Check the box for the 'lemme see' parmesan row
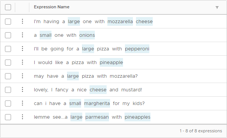The height and width of the screenshot is (138, 227). pos(8,117)
